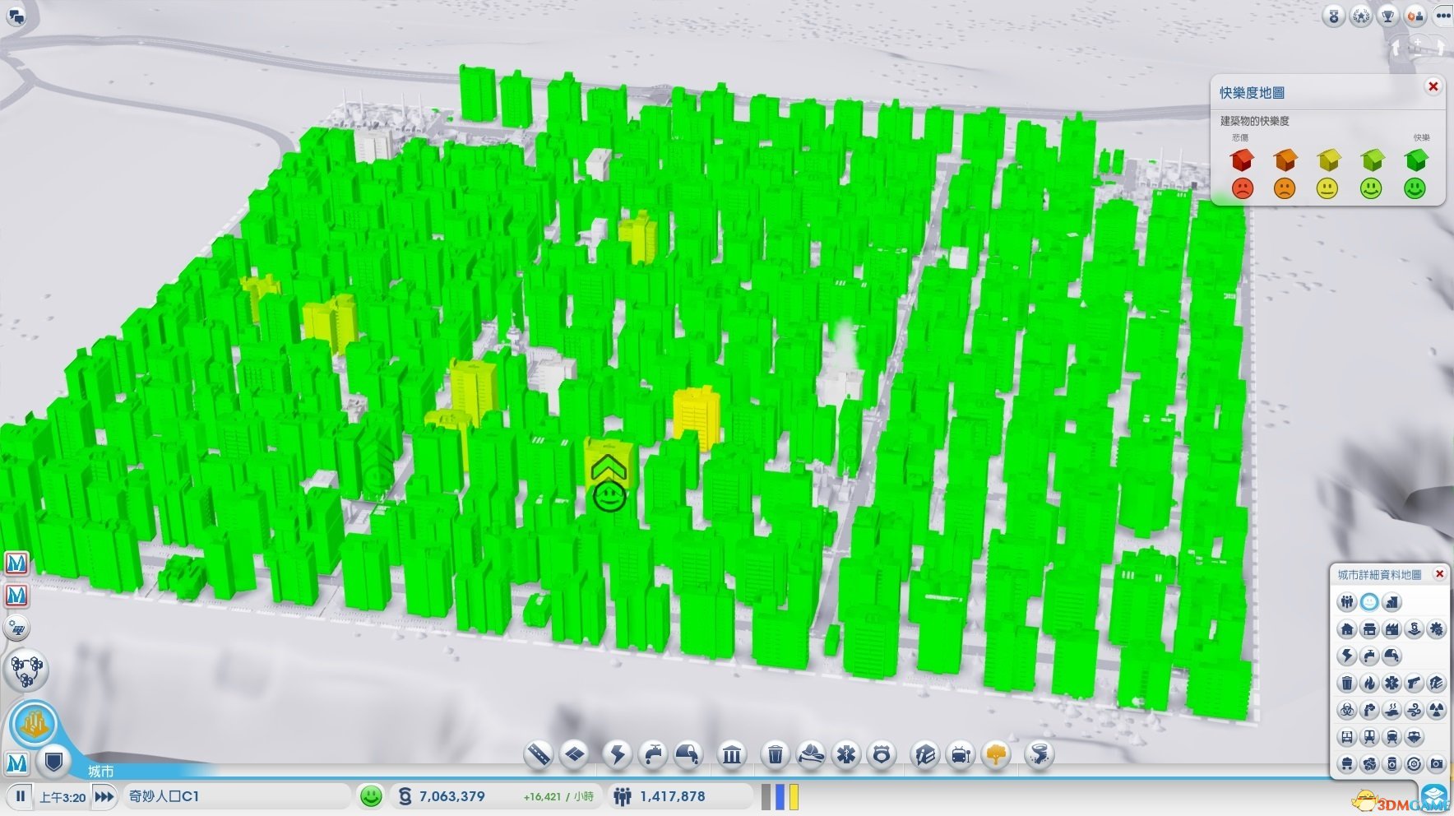This screenshot has height=816, width=1454.
Task: Open the Power menu with lightning icon
Action: [x=617, y=754]
